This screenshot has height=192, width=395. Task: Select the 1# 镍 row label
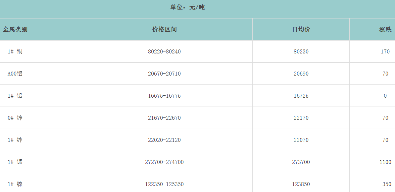[15, 184]
